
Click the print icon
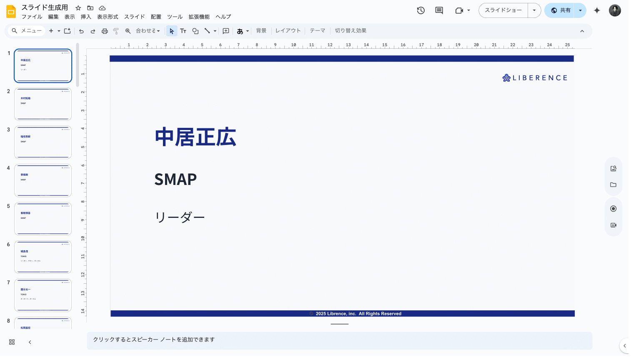tap(105, 31)
